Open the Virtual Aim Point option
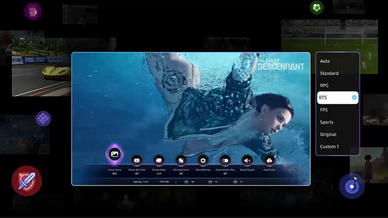388x218 pixels. click(137, 160)
